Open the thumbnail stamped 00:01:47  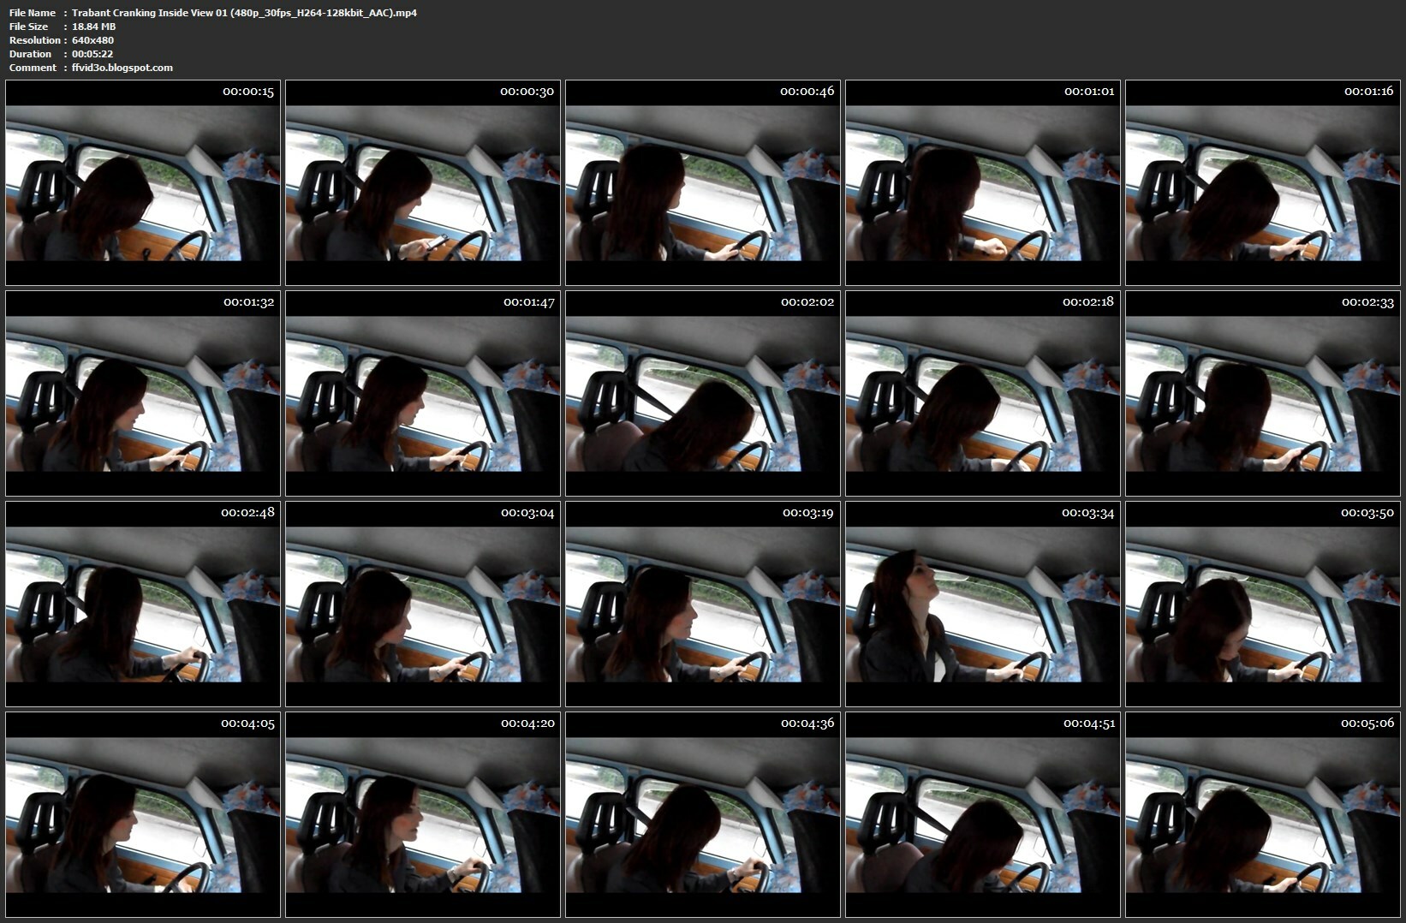coord(423,393)
